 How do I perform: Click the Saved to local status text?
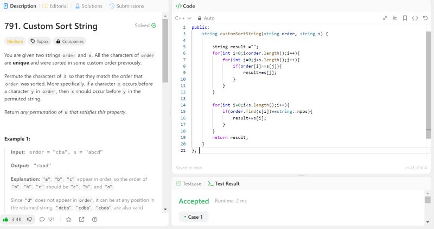click(189, 168)
